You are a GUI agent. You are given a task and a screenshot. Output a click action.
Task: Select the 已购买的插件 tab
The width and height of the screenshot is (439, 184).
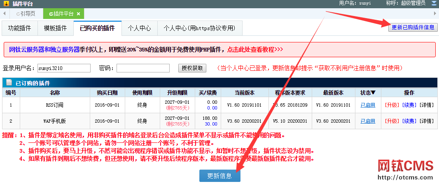[98, 28]
